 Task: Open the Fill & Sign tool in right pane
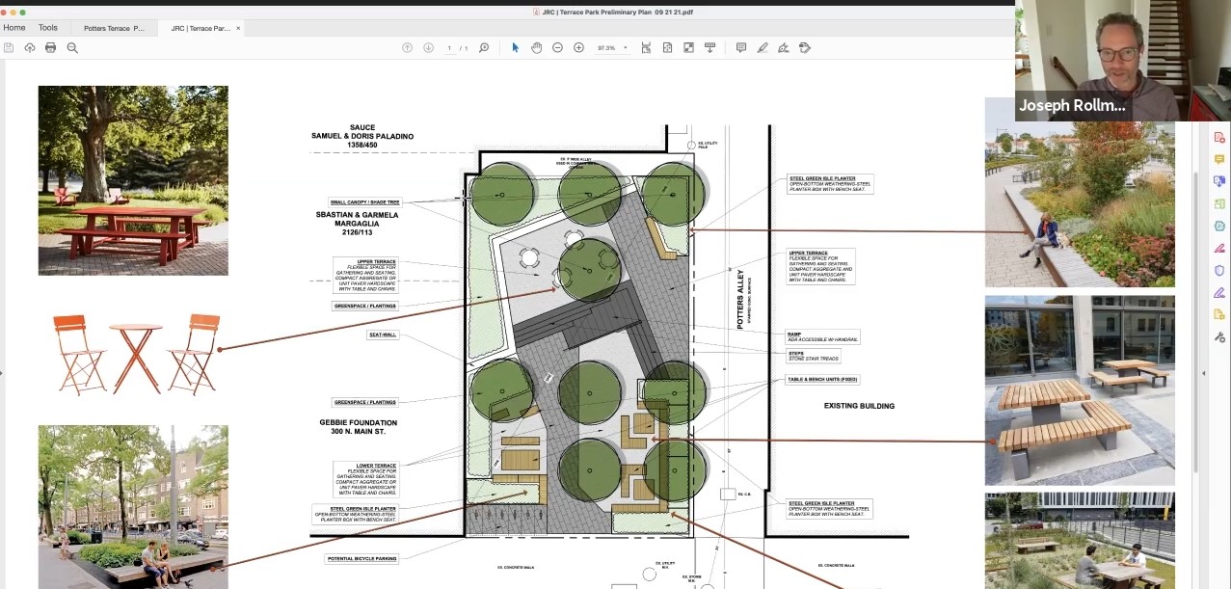tap(1219, 248)
